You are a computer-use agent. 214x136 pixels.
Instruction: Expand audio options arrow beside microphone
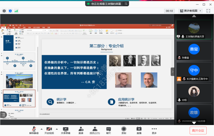(41, 129)
